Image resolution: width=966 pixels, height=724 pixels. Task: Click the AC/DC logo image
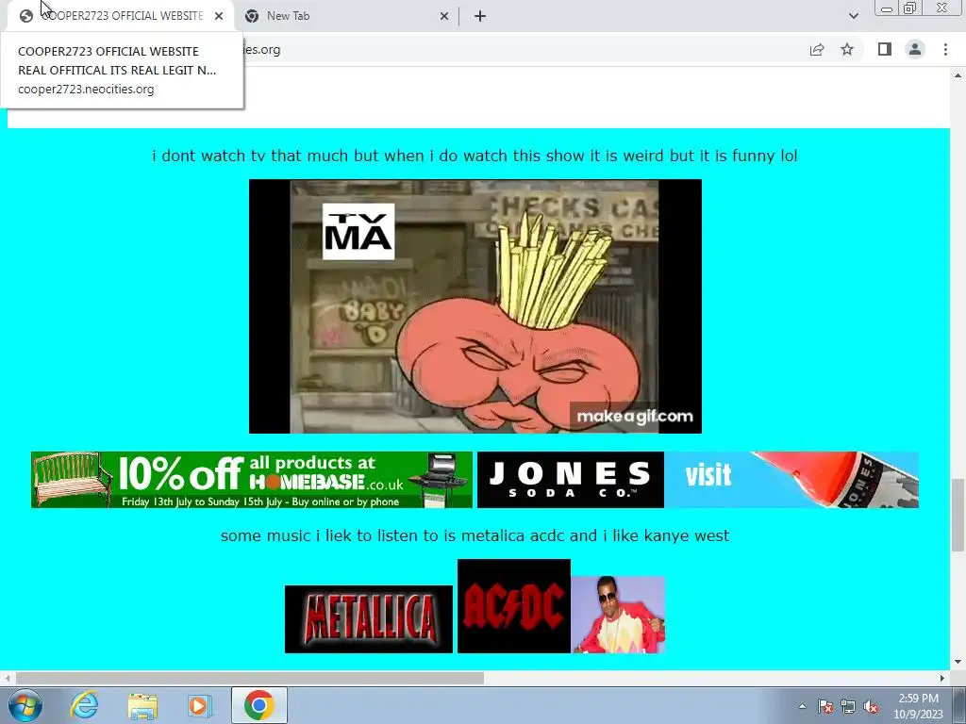pos(514,606)
